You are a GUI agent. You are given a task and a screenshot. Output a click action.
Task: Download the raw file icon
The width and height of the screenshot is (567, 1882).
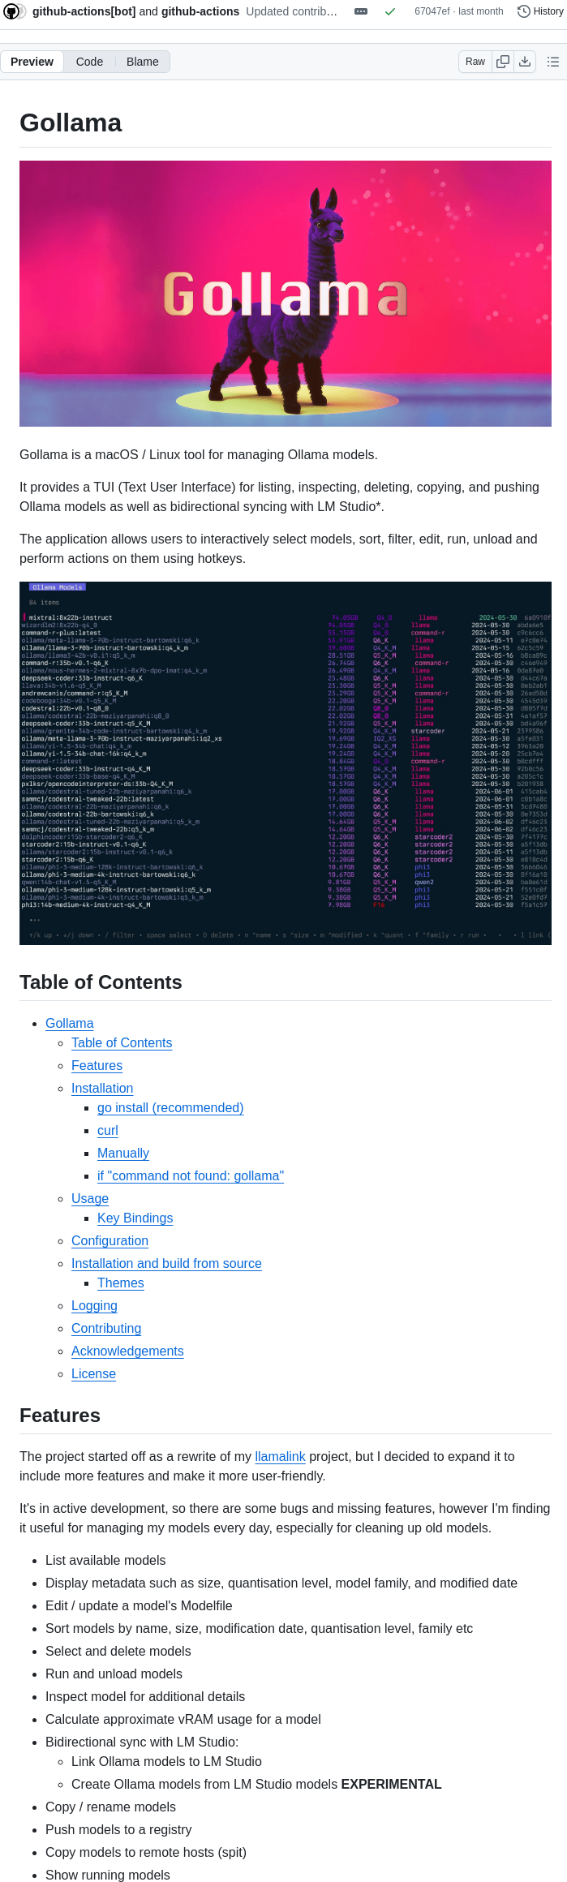pos(525,62)
